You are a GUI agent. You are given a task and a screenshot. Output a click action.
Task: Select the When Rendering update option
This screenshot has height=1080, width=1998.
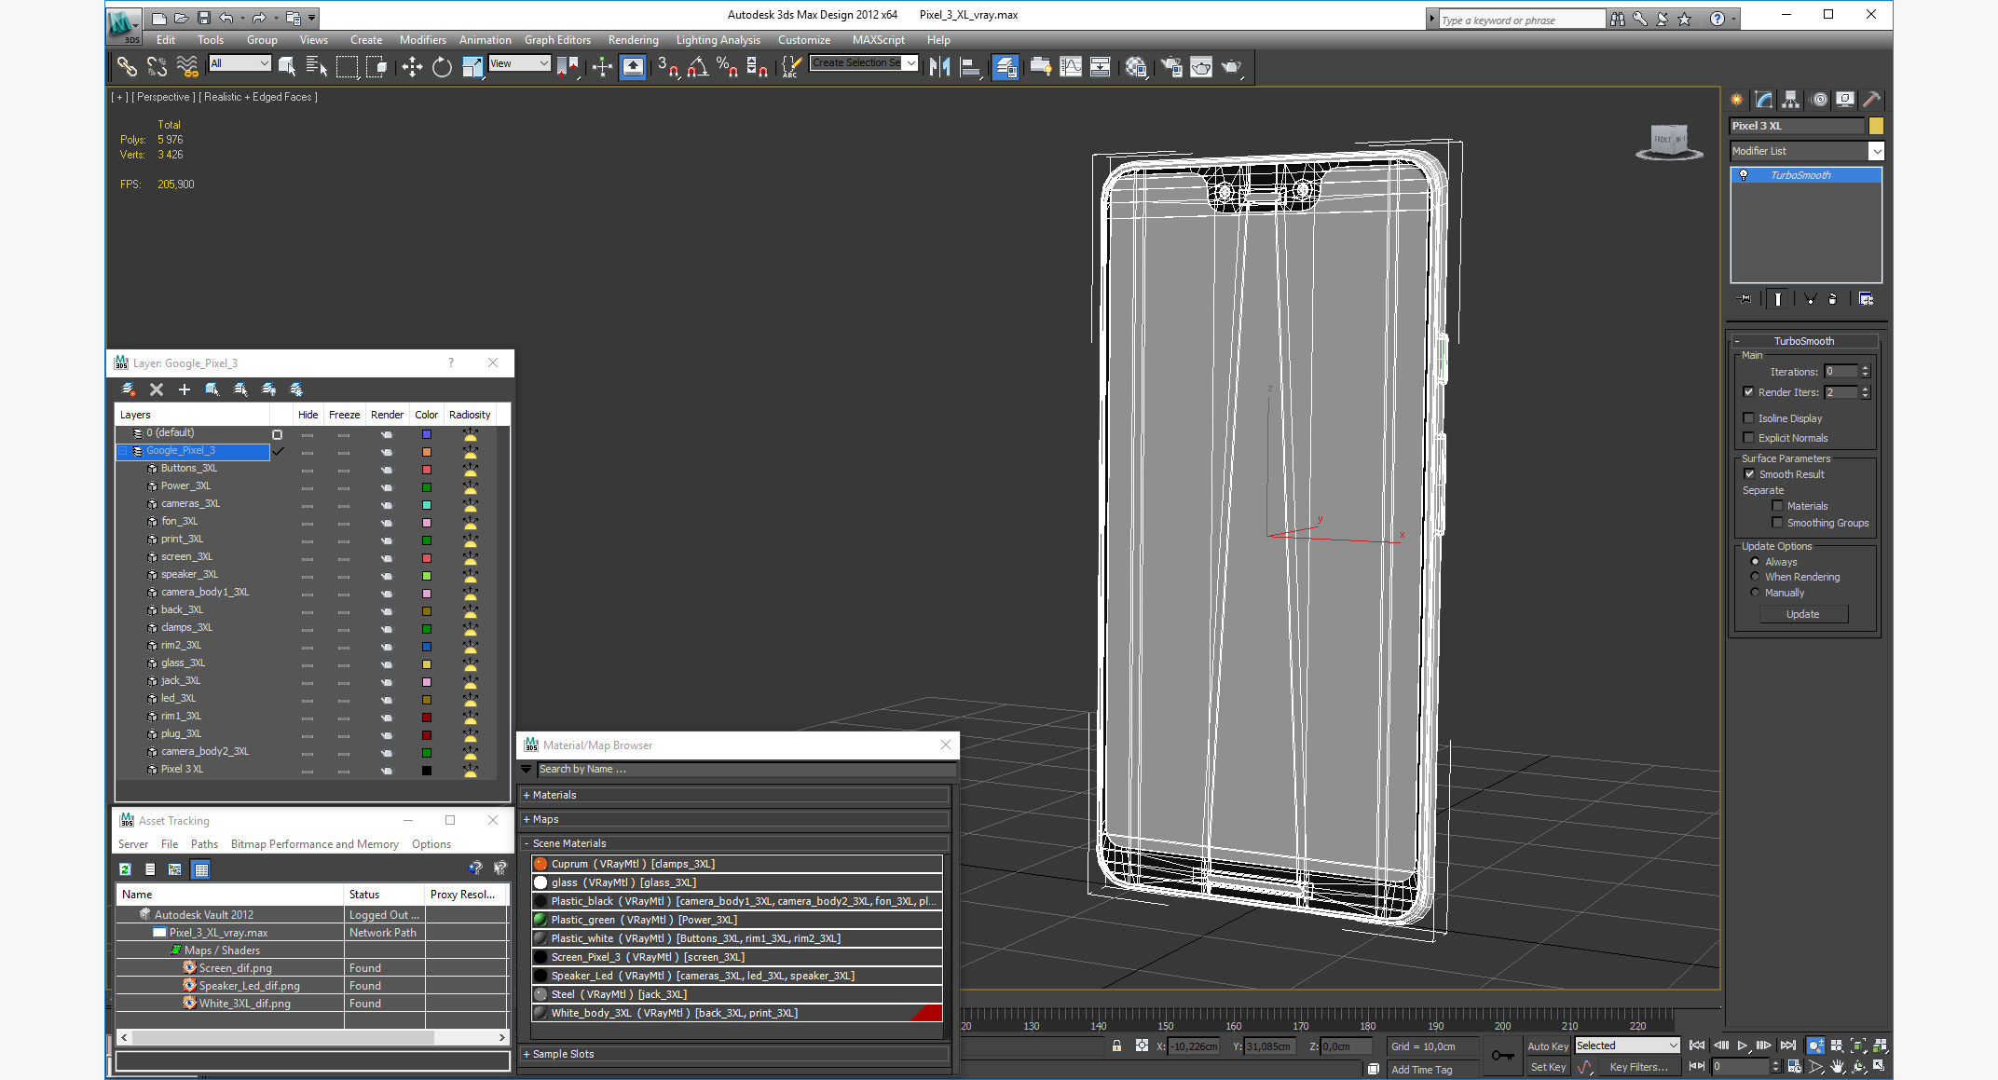[1756, 577]
